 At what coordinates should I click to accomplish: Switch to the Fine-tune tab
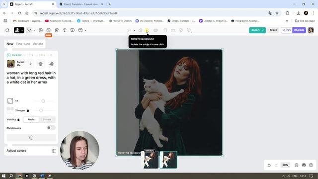tap(23, 44)
